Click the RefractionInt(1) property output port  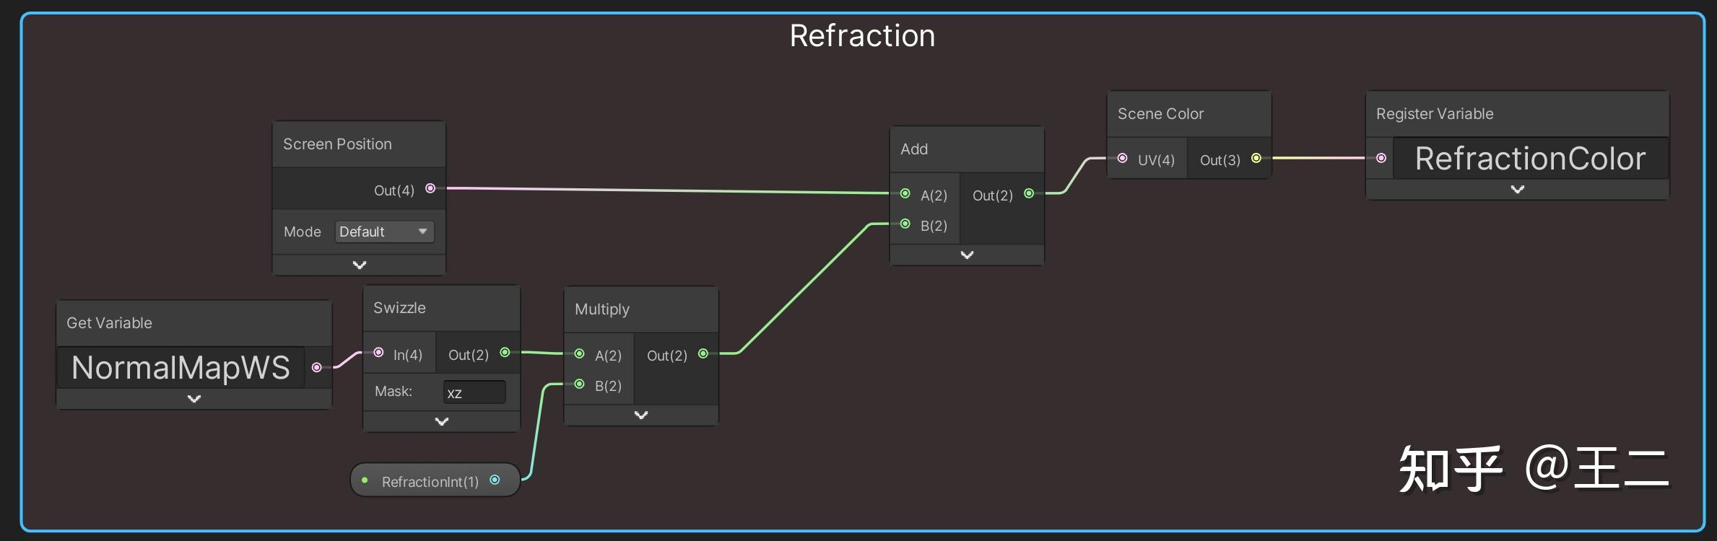pos(495,480)
